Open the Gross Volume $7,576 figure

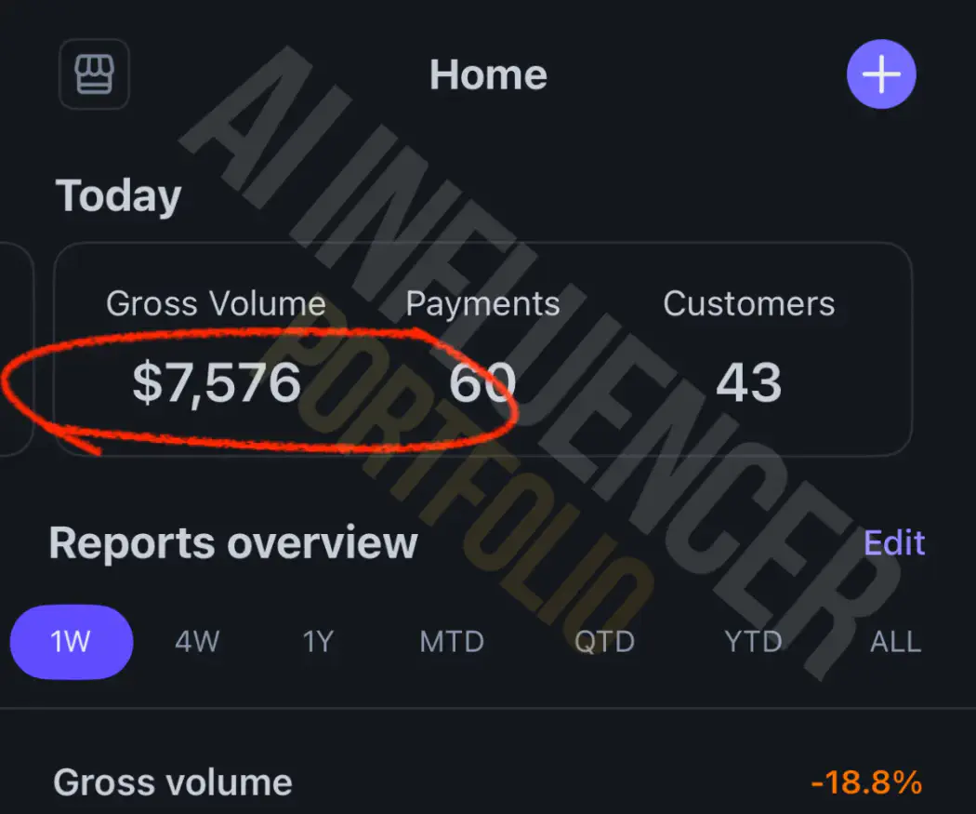pos(217,382)
